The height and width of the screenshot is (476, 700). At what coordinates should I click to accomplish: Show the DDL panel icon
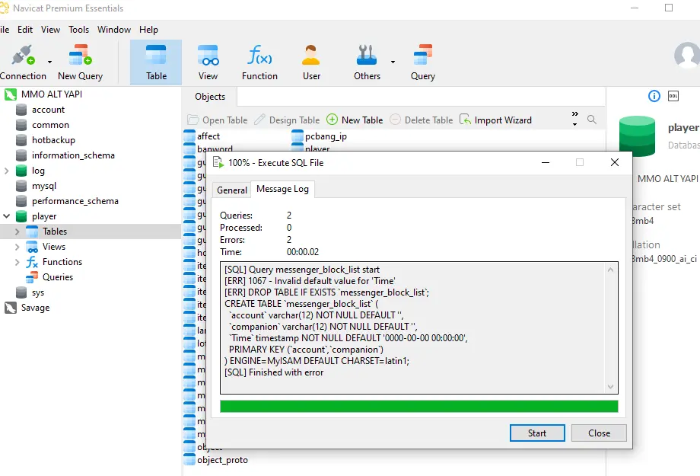click(673, 96)
